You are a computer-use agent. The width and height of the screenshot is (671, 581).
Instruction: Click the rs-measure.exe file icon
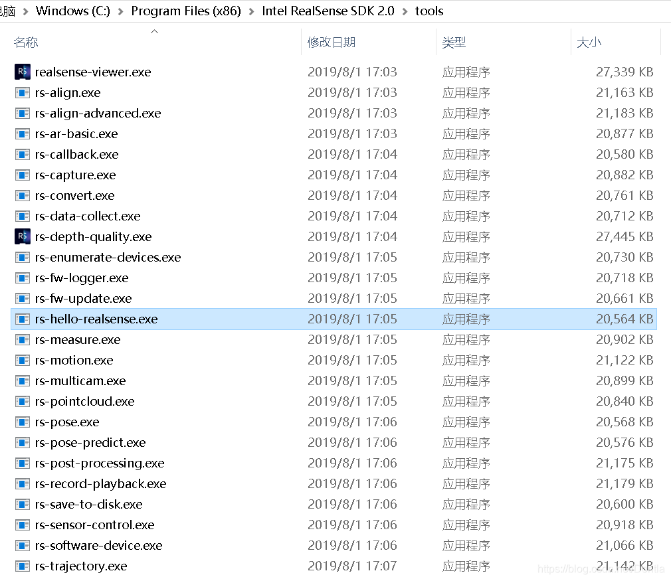22,339
